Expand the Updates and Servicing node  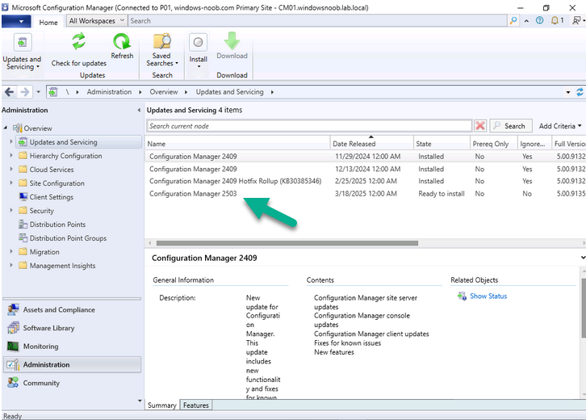[11, 141]
